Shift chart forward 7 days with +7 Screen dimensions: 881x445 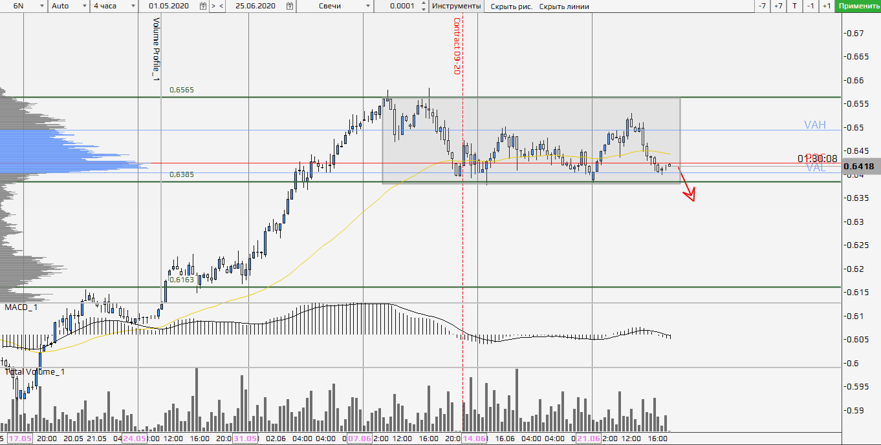coord(778,6)
